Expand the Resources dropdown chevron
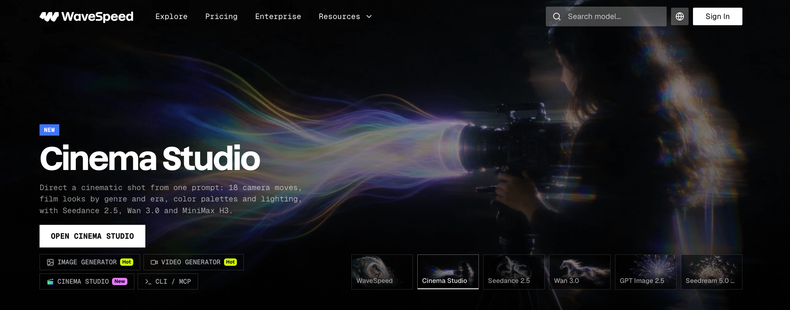 click(369, 16)
